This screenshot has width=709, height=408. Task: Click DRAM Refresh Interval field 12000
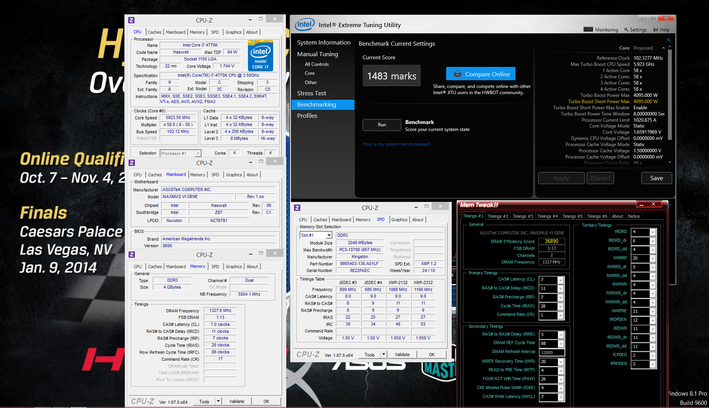[552, 353]
